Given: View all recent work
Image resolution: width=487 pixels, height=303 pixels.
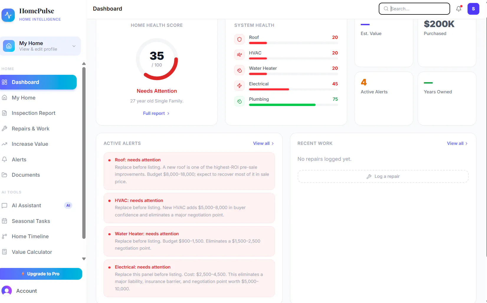Looking at the screenshot, I should pyautogui.click(x=457, y=143).
